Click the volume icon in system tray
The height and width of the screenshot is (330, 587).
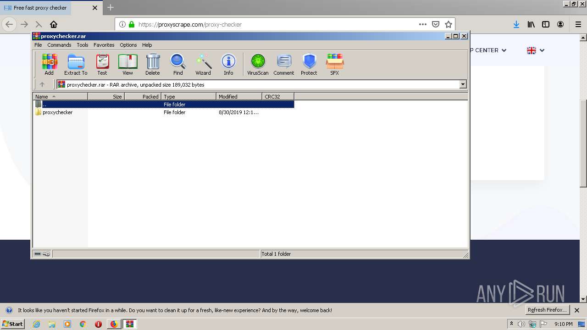(x=521, y=324)
